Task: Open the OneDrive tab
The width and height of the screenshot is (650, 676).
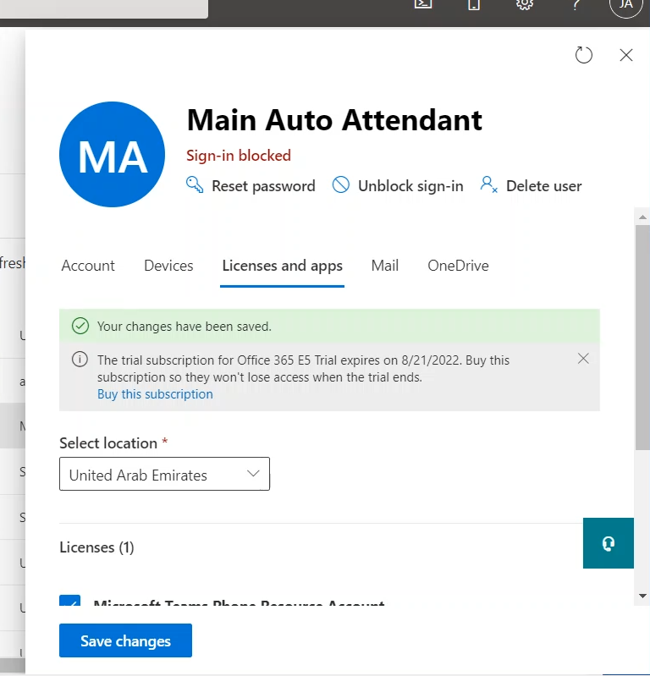Action: [458, 266]
